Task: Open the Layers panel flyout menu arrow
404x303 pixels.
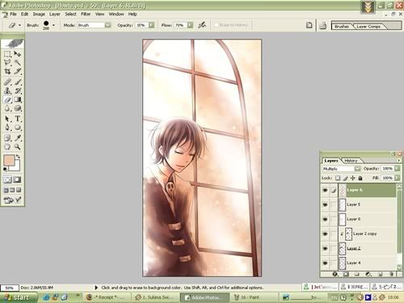Action: pyautogui.click(x=398, y=160)
